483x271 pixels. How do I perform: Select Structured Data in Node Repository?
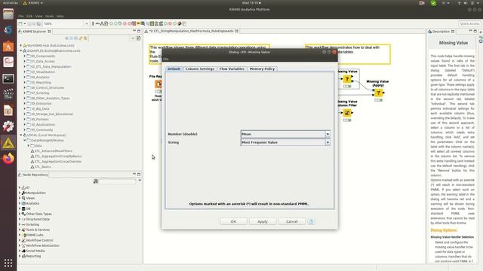click(38, 219)
